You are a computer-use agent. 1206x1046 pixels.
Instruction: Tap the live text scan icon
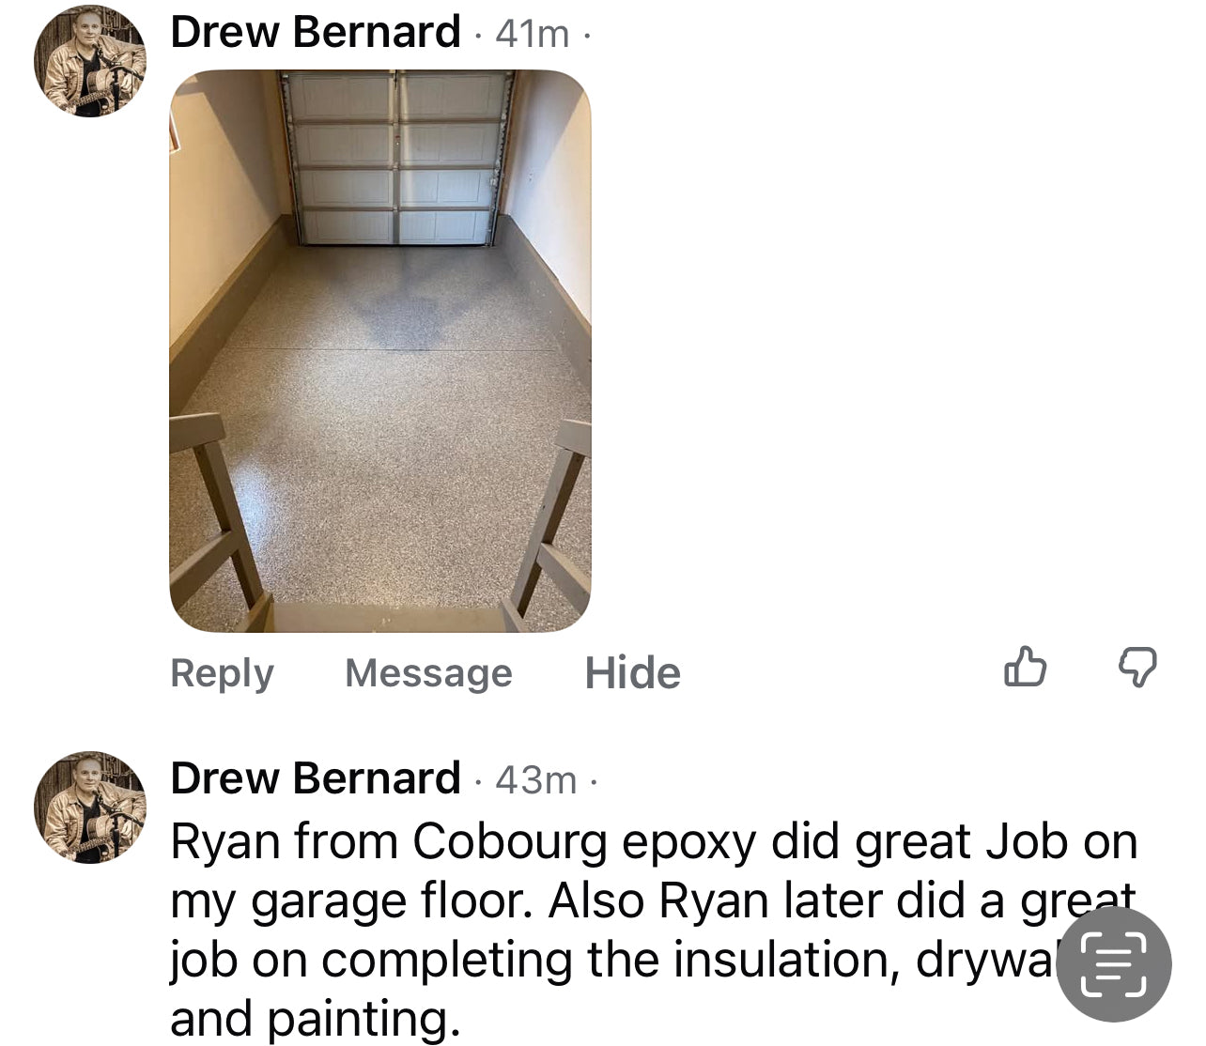coord(1114,964)
